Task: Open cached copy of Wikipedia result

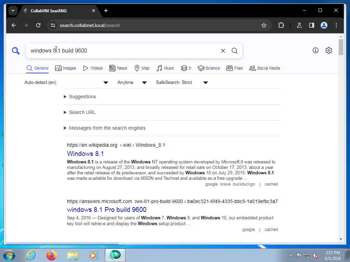Action: point(271,184)
